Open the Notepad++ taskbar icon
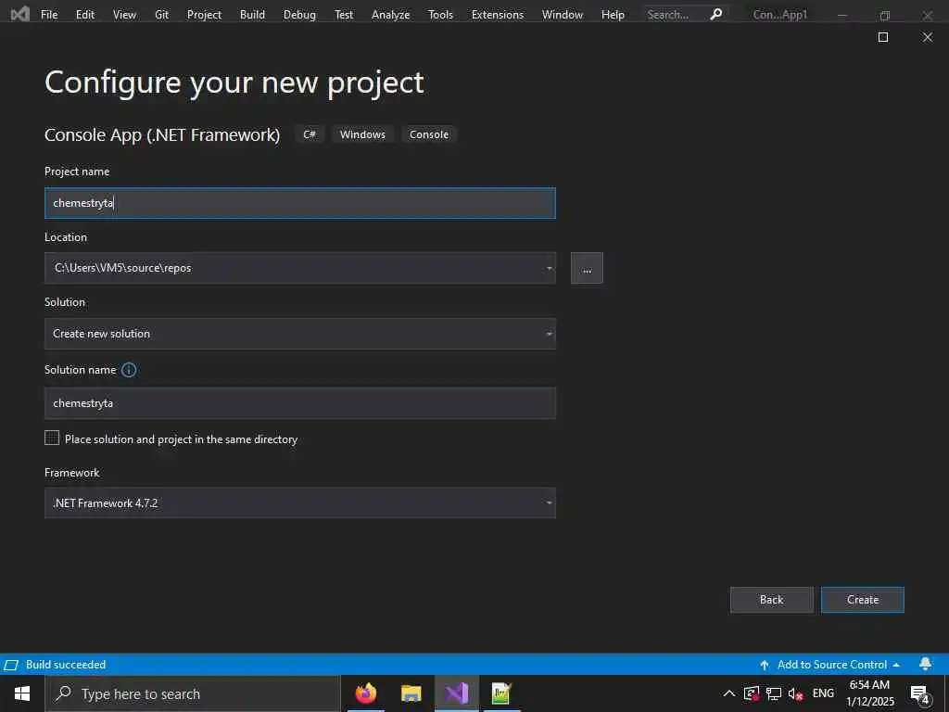This screenshot has height=712, width=949. click(x=501, y=693)
